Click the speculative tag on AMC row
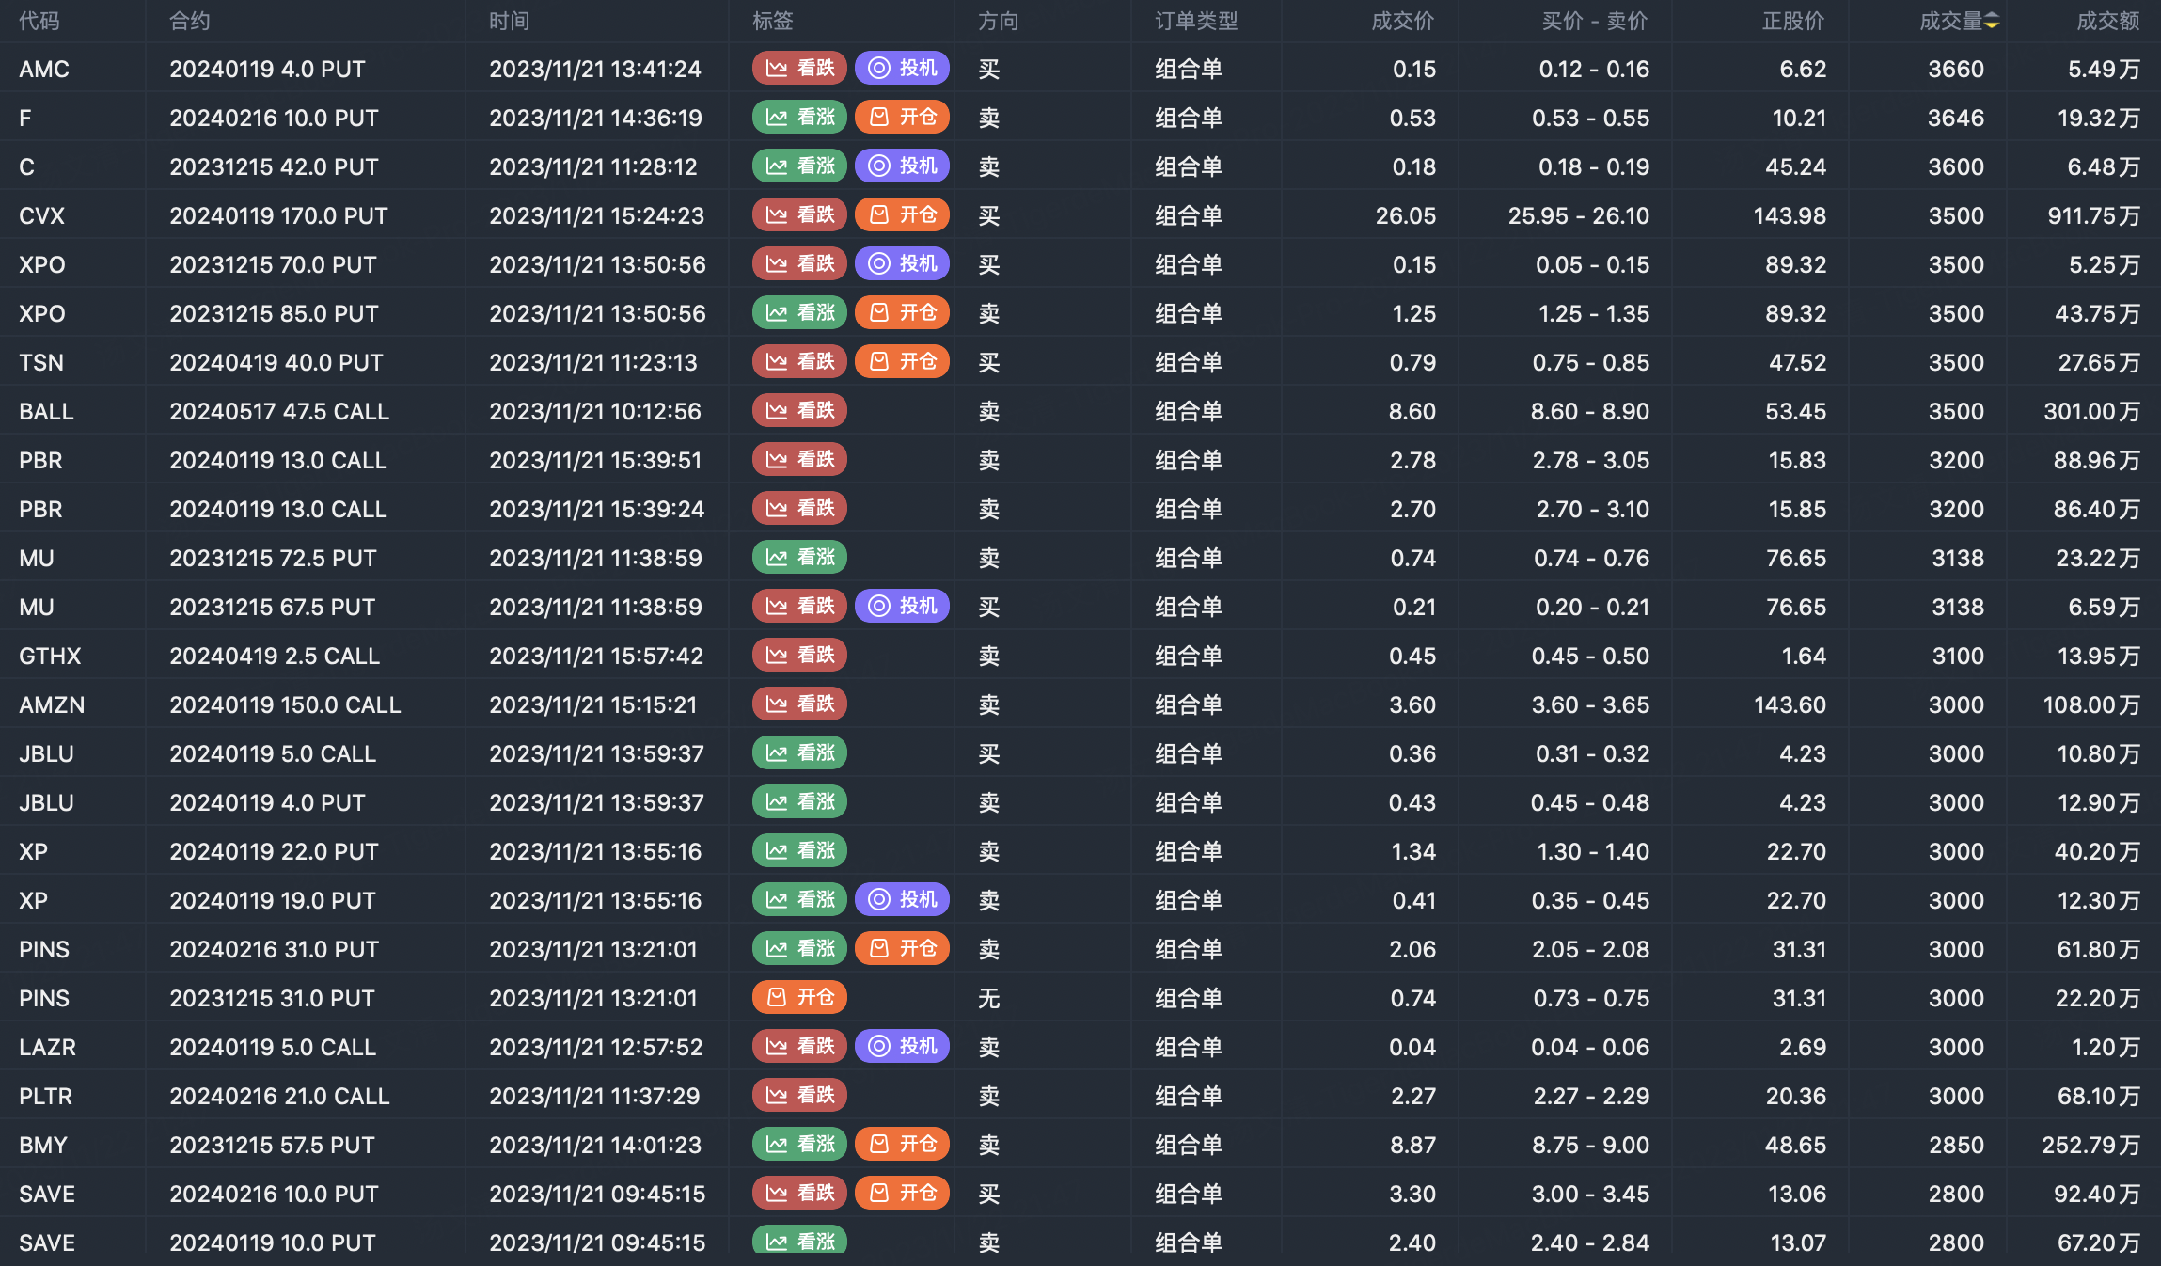The image size is (2161, 1266). [x=902, y=69]
